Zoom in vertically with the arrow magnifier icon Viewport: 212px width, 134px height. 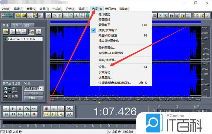(x=69, y=109)
